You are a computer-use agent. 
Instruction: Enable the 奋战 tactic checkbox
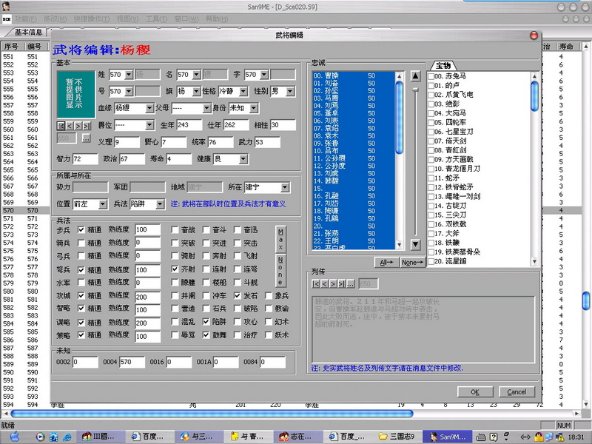(x=175, y=229)
